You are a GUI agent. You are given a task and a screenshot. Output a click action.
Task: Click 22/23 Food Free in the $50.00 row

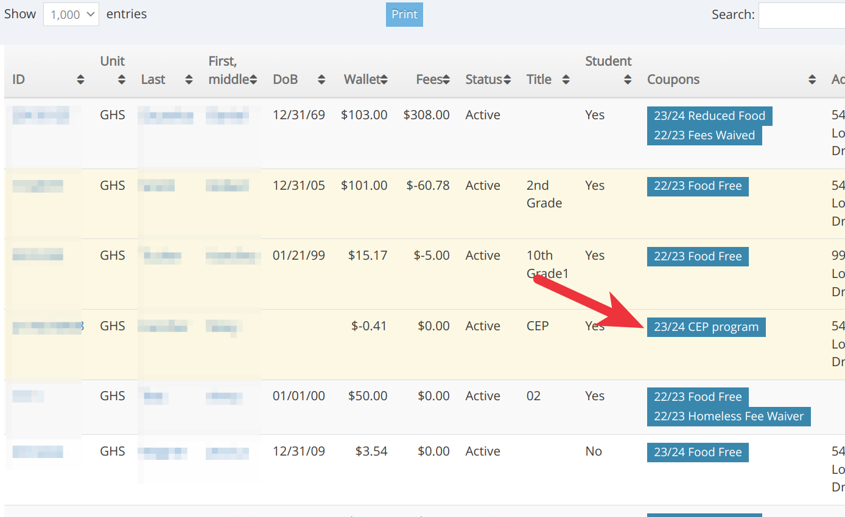click(x=698, y=397)
